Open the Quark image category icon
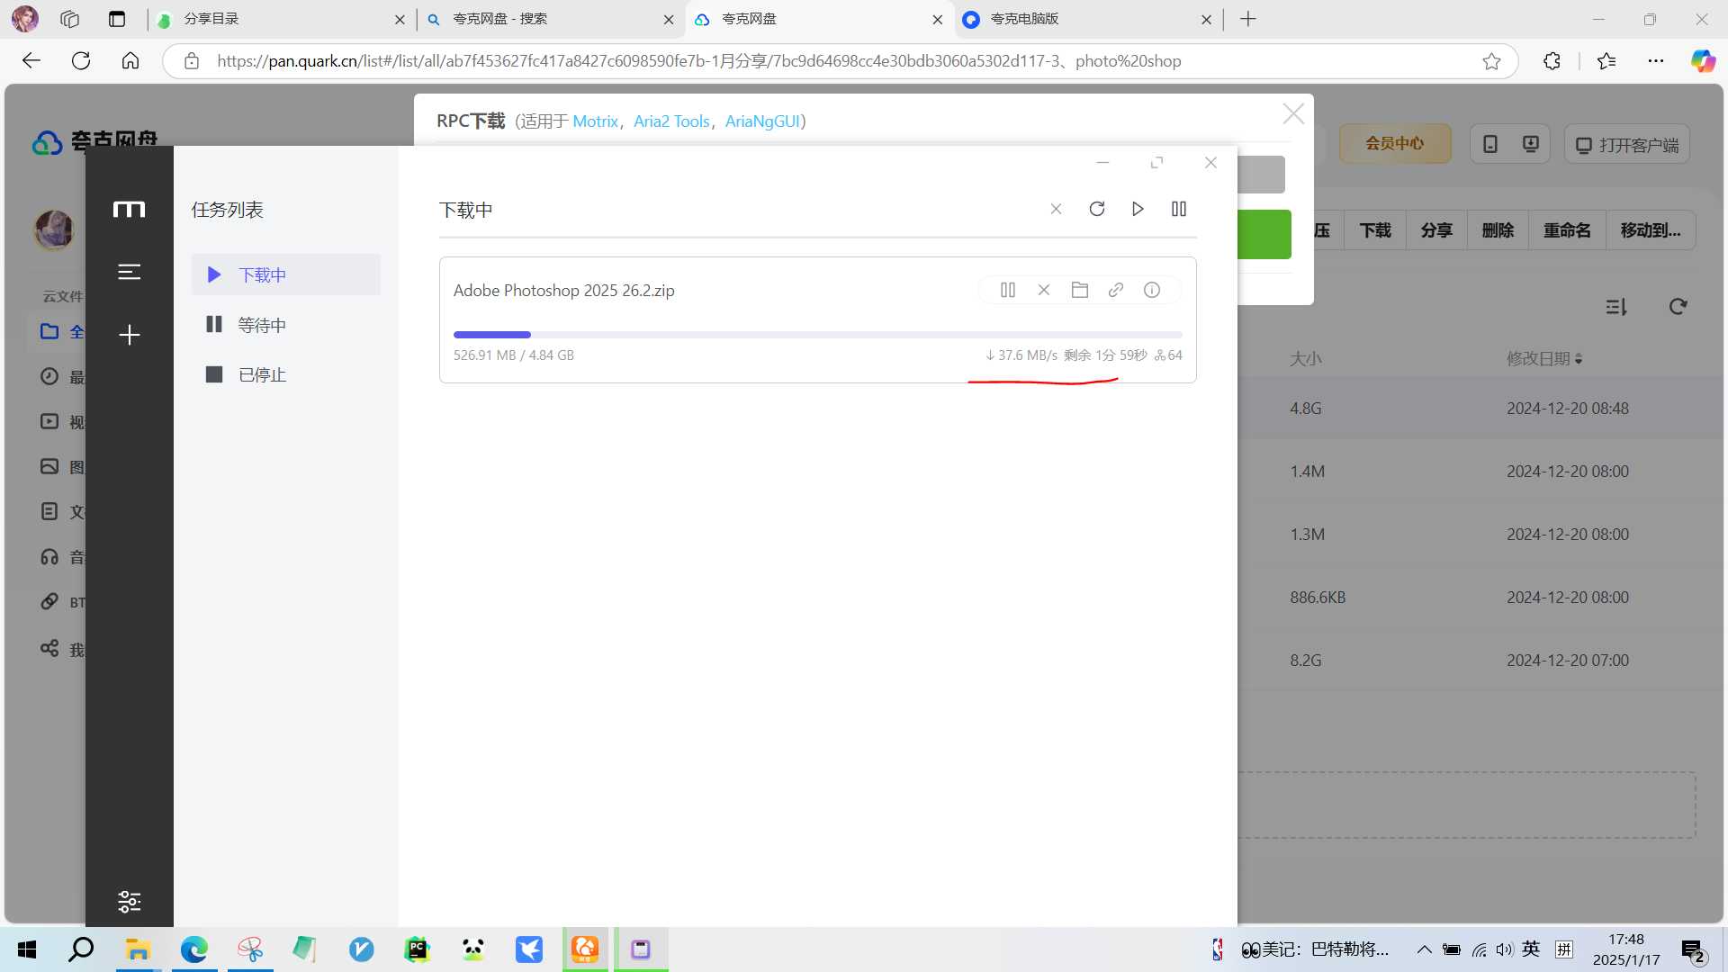This screenshot has width=1728, height=972. click(49, 466)
